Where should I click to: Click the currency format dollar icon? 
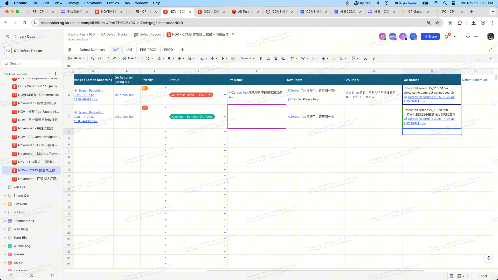click(x=261, y=58)
